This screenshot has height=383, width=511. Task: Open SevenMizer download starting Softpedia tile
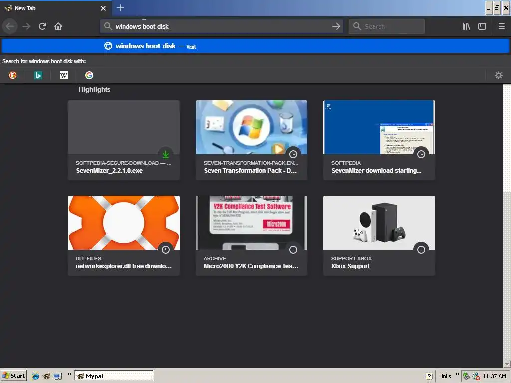point(379,140)
